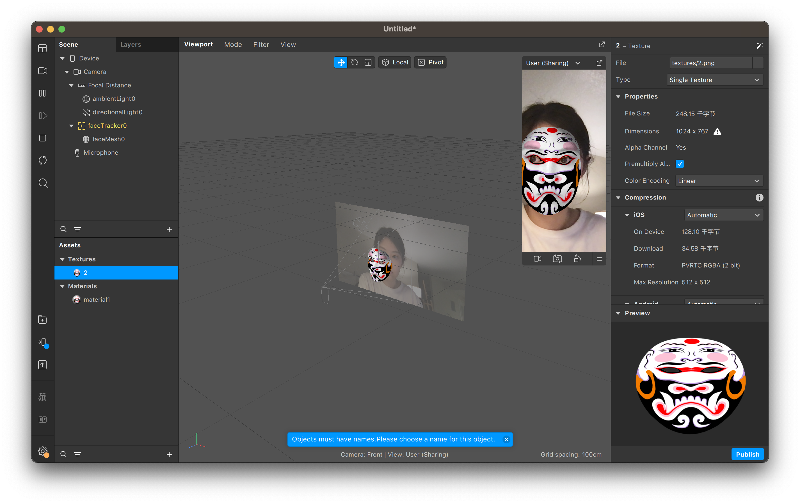Collapse the Camera tree node
Viewport: 800px width, 504px height.
[67, 72]
